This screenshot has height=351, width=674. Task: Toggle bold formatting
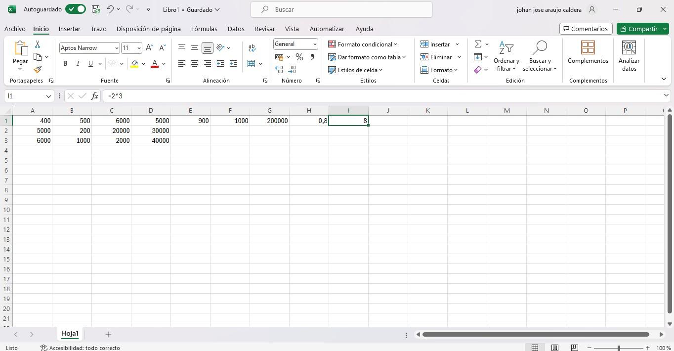coord(65,64)
